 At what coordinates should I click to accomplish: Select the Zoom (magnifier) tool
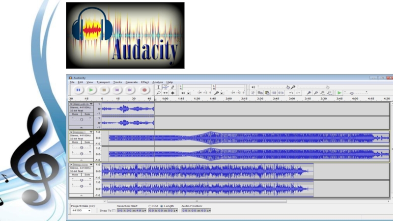pyautogui.click(x=158, y=93)
